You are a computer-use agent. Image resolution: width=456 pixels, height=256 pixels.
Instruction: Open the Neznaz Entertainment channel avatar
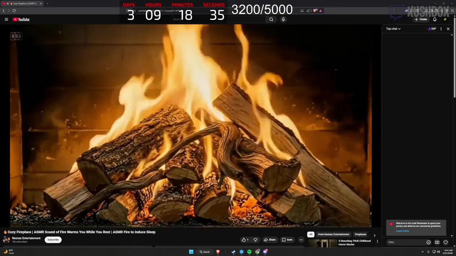(6, 240)
